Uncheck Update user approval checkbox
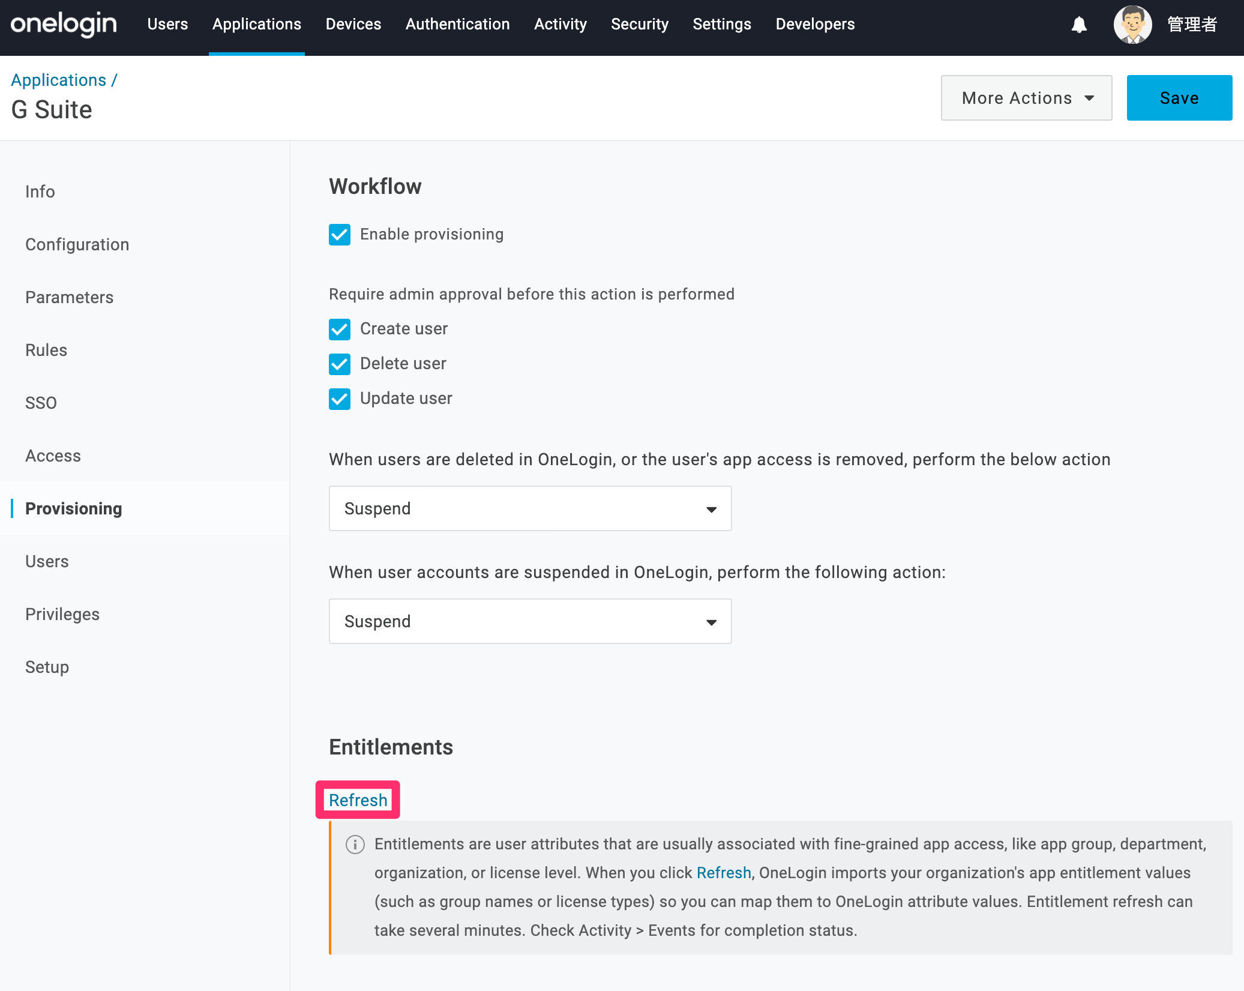This screenshot has height=991, width=1244. pos(340,399)
